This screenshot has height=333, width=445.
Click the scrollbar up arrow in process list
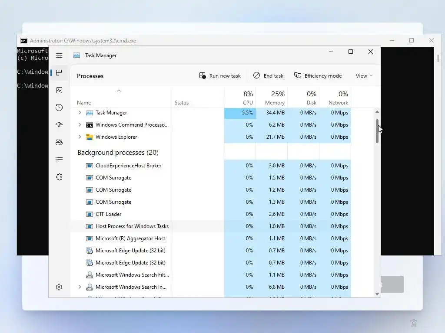(x=377, y=112)
